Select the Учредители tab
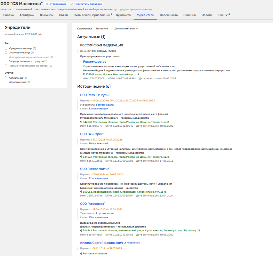 [x=145, y=15]
